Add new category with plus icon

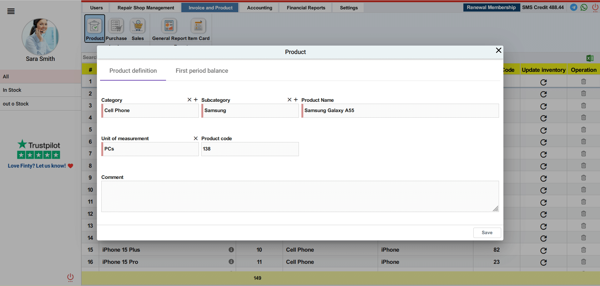click(x=196, y=100)
